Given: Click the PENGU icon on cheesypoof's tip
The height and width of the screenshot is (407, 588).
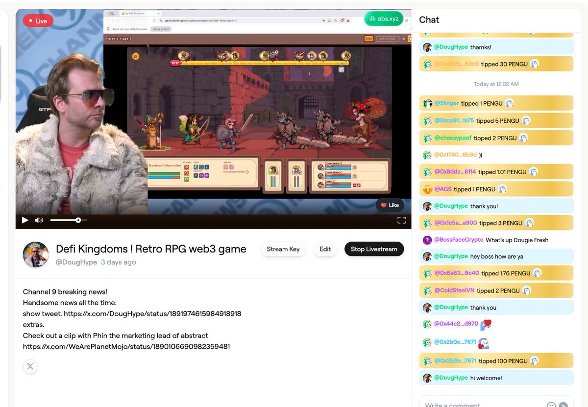Looking at the screenshot, I should click(x=523, y=138).
